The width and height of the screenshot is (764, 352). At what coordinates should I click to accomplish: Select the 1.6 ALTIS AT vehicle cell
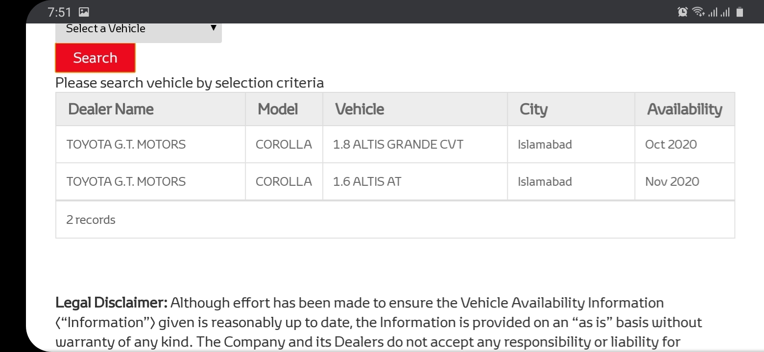coord(367,182)
